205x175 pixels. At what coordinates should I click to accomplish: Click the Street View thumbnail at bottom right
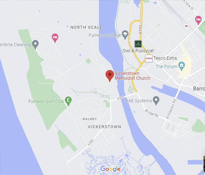(204, 160)
